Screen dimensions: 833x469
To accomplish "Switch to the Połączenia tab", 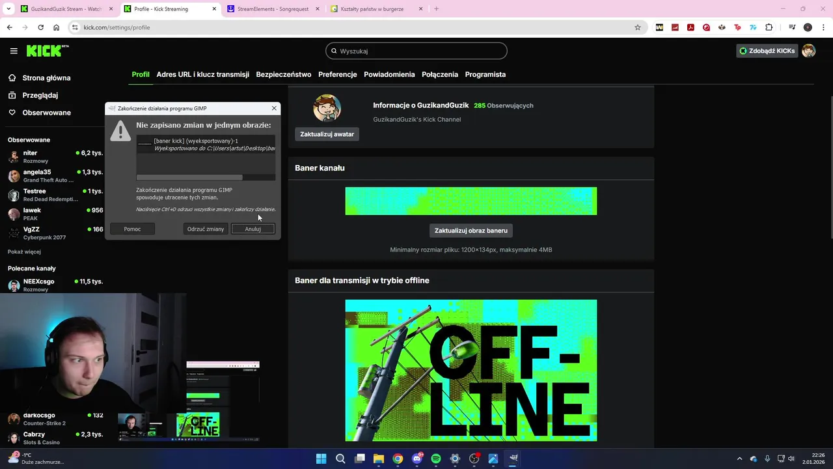I will pos(440,74).
